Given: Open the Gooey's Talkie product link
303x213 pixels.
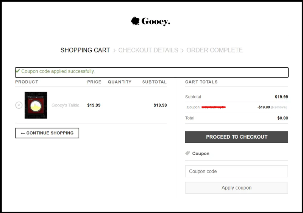Looking at the screenshot, I should point(65,105).
